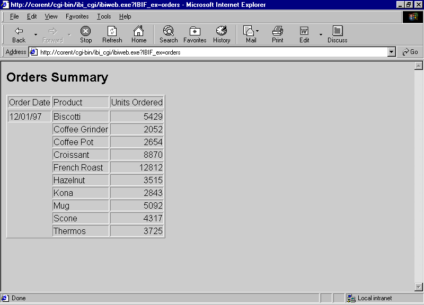Screen dimensions: 424x305
Task: Click the 2654 units value
Action: coord(153,142)
